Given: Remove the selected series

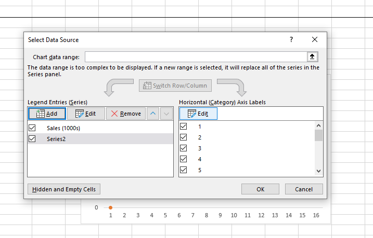Looking at the screenshot, I should point(125,114).
